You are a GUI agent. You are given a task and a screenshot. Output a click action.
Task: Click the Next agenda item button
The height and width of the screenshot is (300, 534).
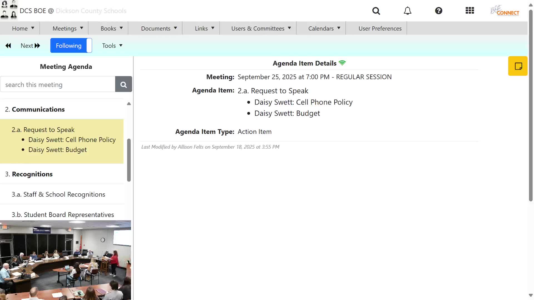click(x=30, y=46)
